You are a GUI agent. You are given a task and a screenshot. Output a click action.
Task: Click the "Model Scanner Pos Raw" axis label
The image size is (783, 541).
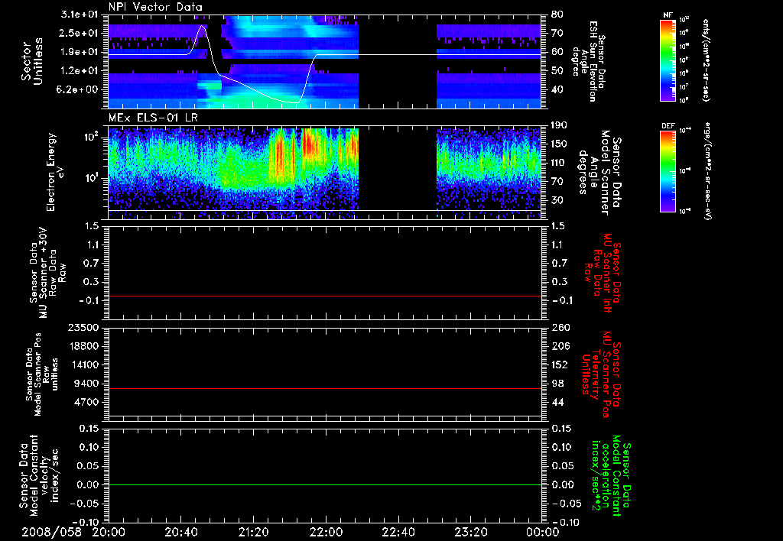tap(42, 374)
